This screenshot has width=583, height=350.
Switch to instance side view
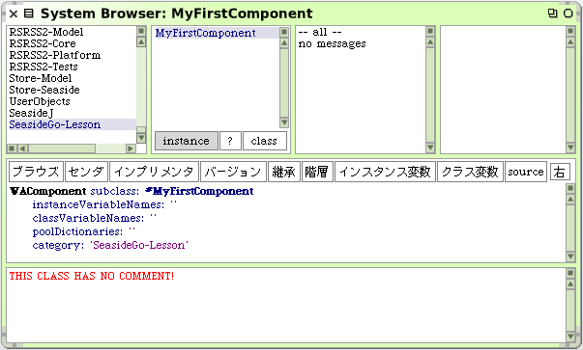(x=187, y=141)
